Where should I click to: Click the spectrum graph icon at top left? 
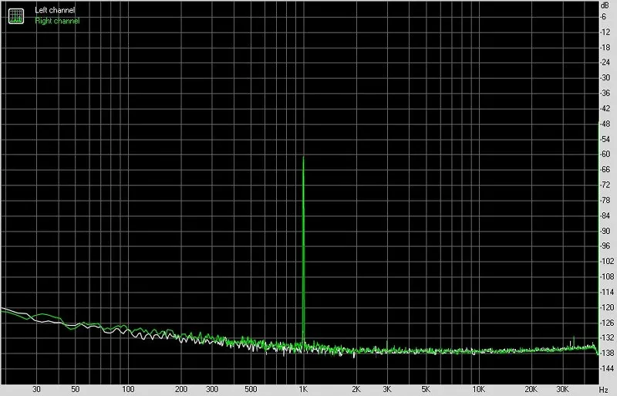pyautogui.click(x=16, y=15)
